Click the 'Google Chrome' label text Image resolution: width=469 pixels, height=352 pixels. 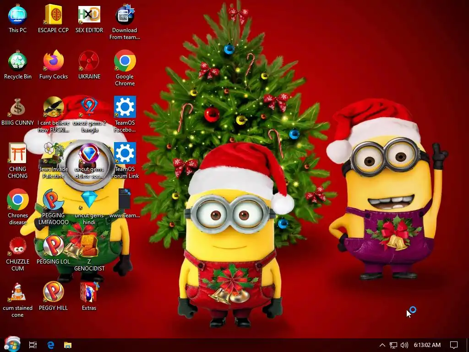coord(125,80)
